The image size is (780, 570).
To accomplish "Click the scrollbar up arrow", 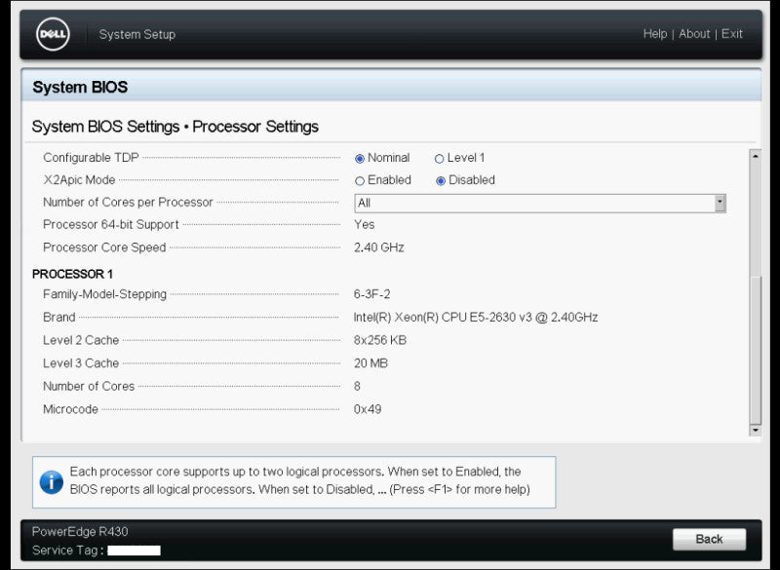I will point(756,156).
